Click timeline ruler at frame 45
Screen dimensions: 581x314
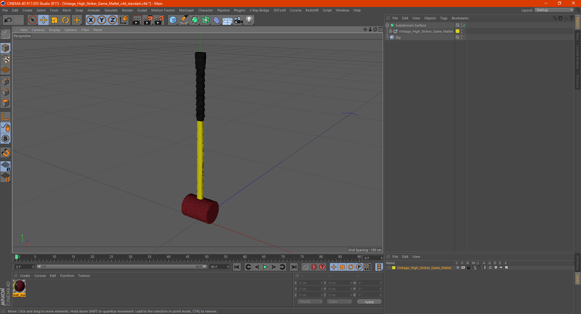click(188, 258)
